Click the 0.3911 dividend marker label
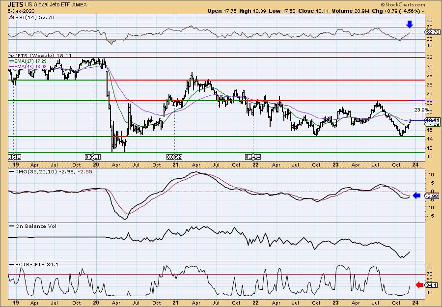This screenshot has height=307, width=442. pos(93,157)
